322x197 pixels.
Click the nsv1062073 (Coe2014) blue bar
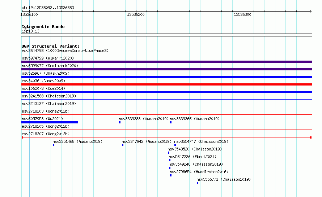[x=166, y=92]
